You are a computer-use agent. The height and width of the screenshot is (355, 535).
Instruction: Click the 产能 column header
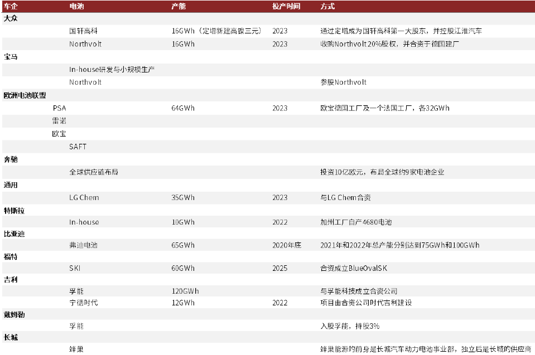[x=179, y=6]
